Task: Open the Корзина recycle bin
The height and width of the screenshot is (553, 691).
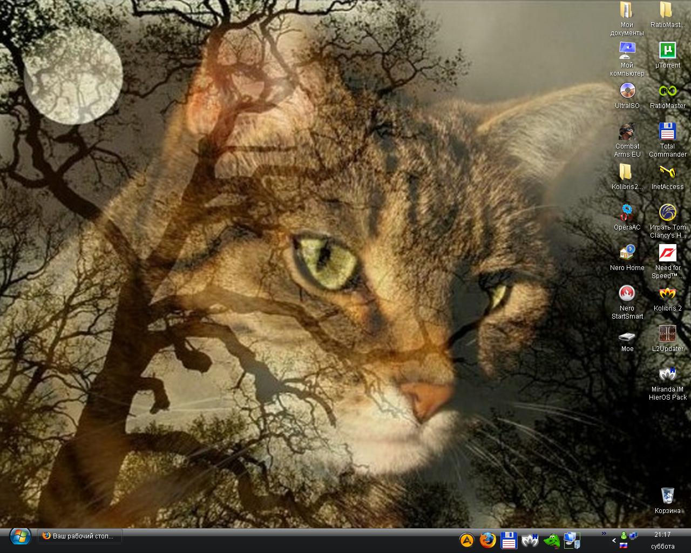Action: 667,496
